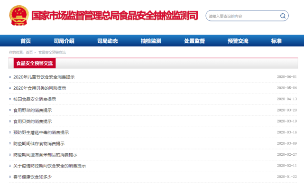Click the 你的位置 breadcrumb label
This screenshot has height=187, width=304.
[16, 52]
